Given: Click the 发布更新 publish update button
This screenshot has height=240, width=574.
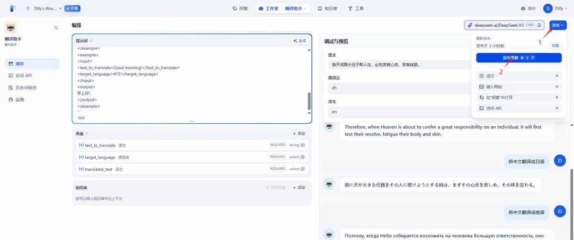Looking at the screenshot, I should coord(519,57).
